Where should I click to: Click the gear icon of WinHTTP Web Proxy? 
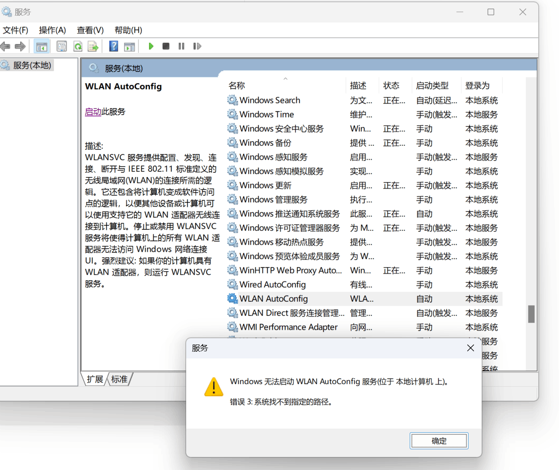coord(232,270)
